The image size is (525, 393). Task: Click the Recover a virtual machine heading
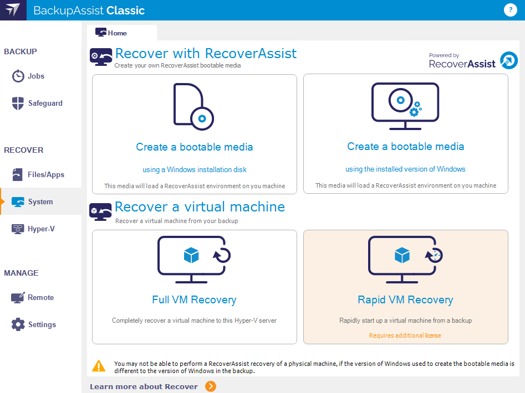click(x=200, y=207)
